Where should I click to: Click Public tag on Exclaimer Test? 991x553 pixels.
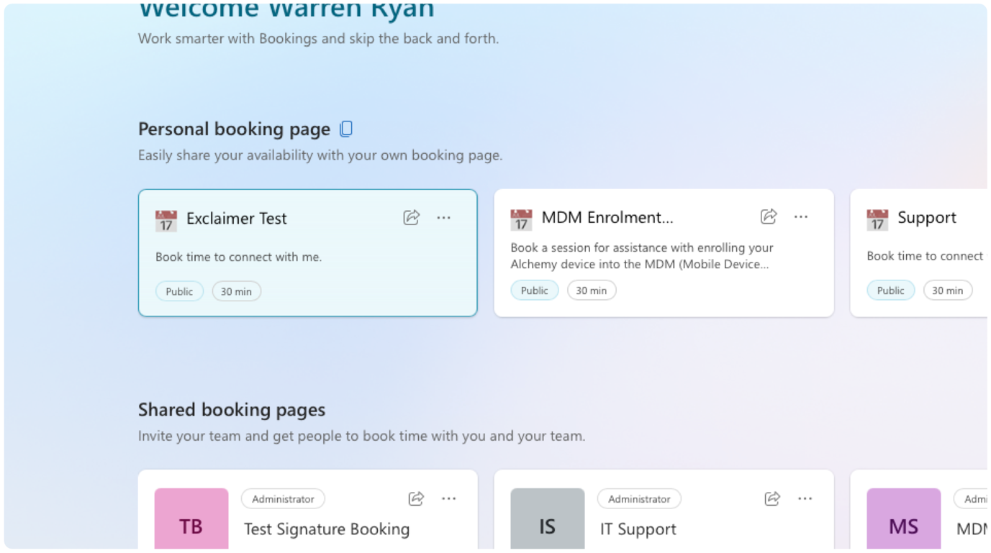[x=179, y=291]
